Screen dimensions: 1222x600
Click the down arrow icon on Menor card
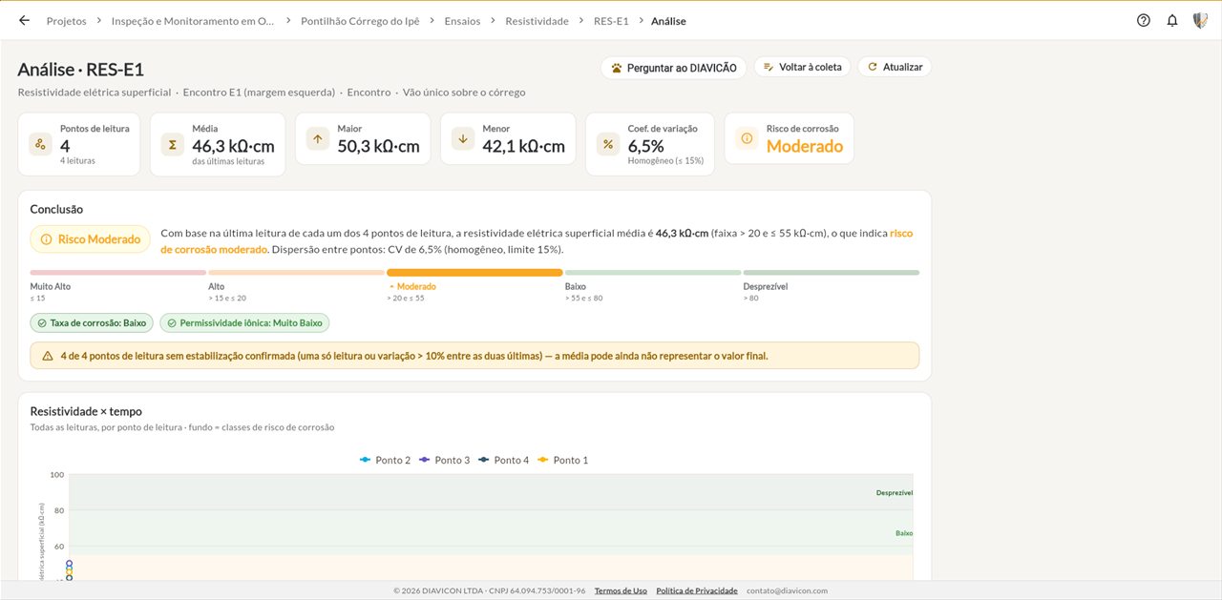pyautogui.click(x=463, y=138)
